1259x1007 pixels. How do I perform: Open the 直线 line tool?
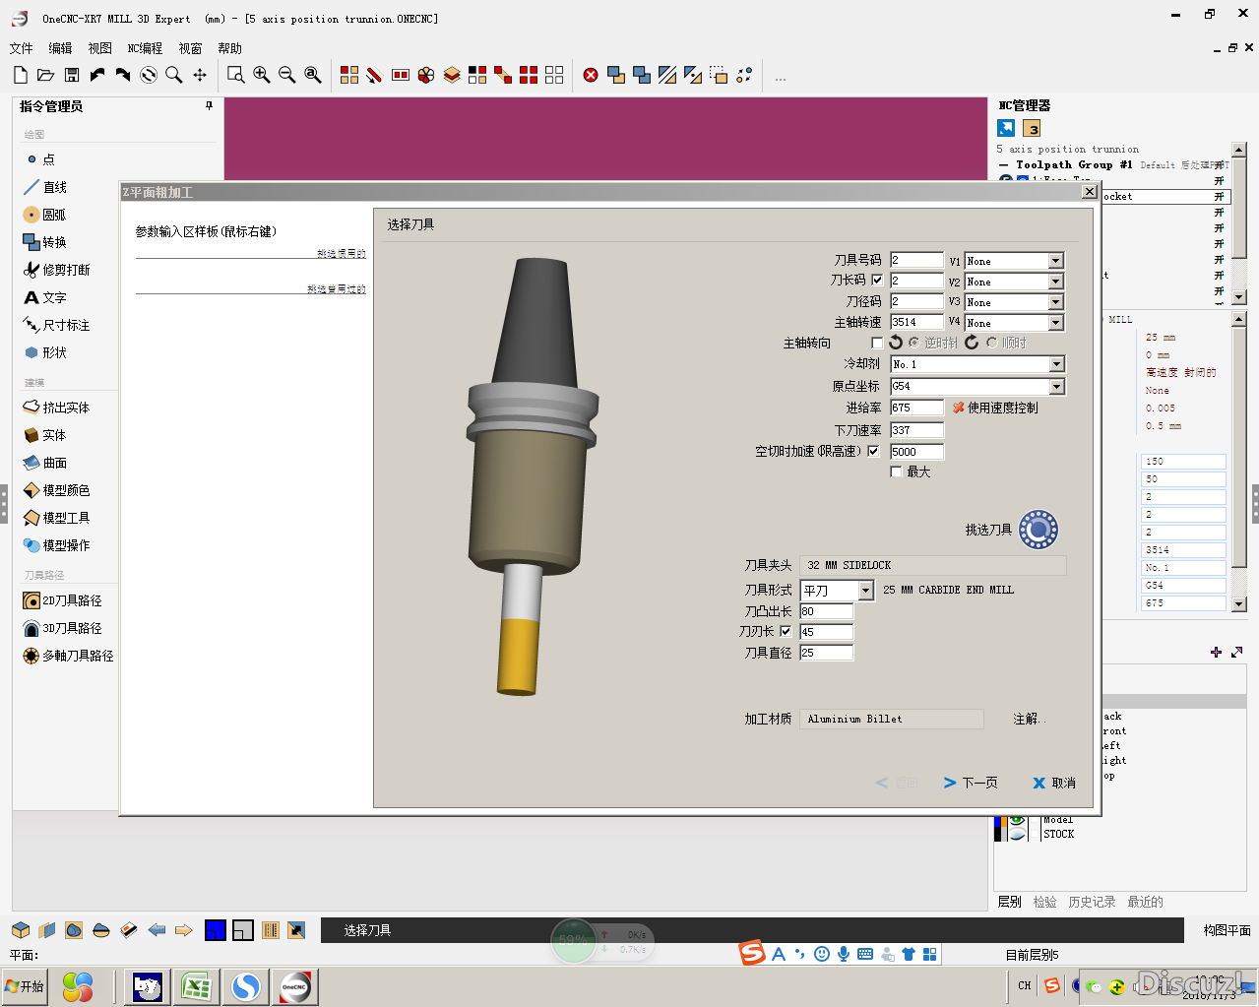[44, 187]
